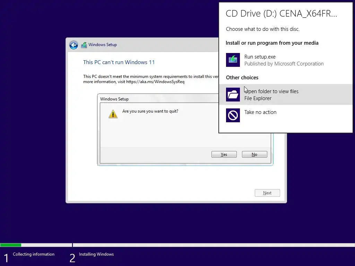Click the yellow warning triangle icon
The image size is (355, 266).
[113, 114]
